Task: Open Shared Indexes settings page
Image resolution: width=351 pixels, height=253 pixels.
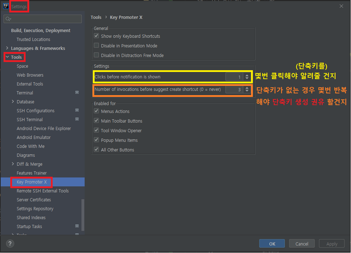Action: [31, 218]
